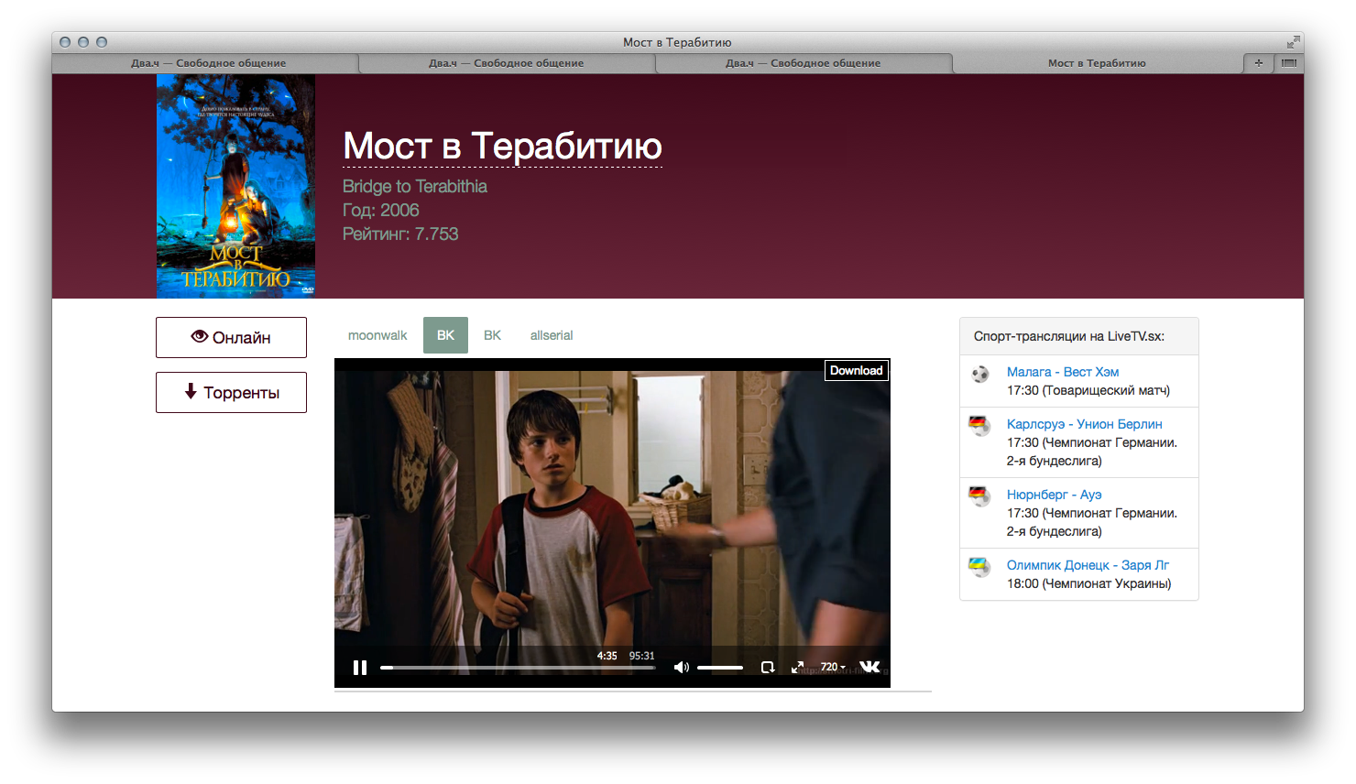Screen dimensions: 1356x784
Task: Select the allserial source tab
Action: [552, 335]
